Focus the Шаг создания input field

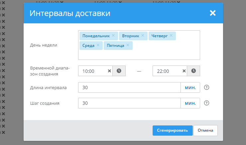coord(129,103)
